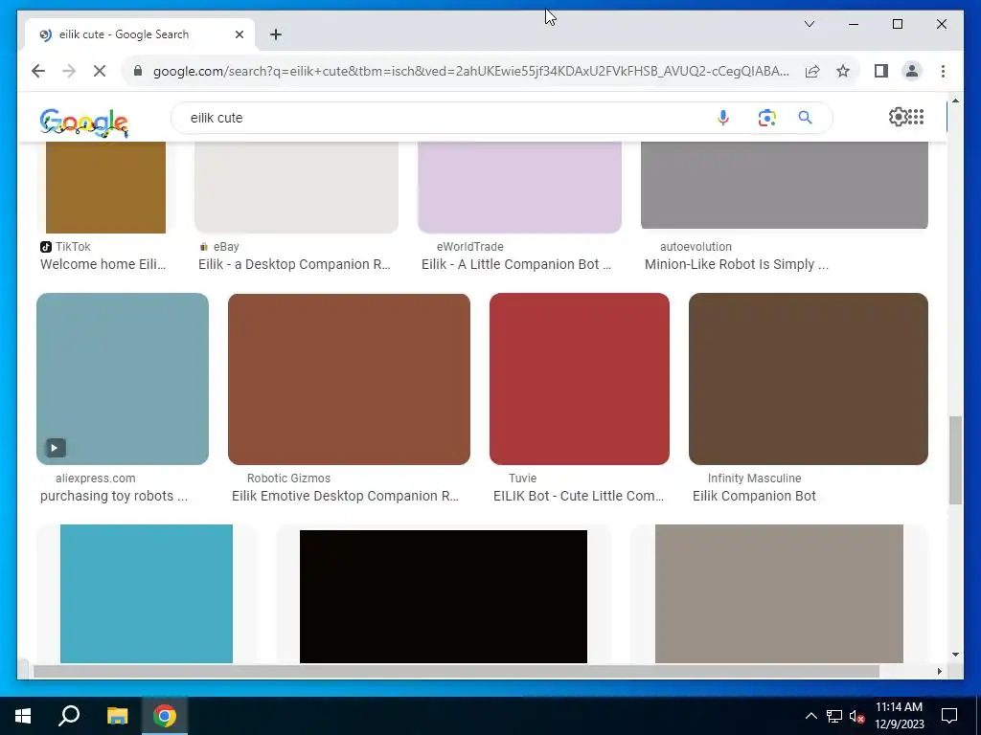981x735 pixels.
Task: Open Chrome three-dot menu
Action: pyautogui.click(x=943, y=71)
